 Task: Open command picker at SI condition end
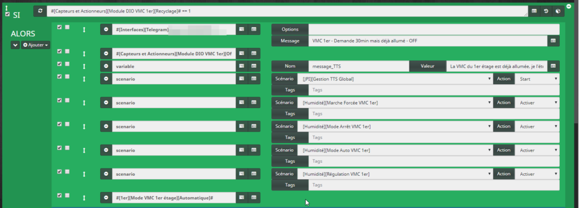click(x=534, y=11)
